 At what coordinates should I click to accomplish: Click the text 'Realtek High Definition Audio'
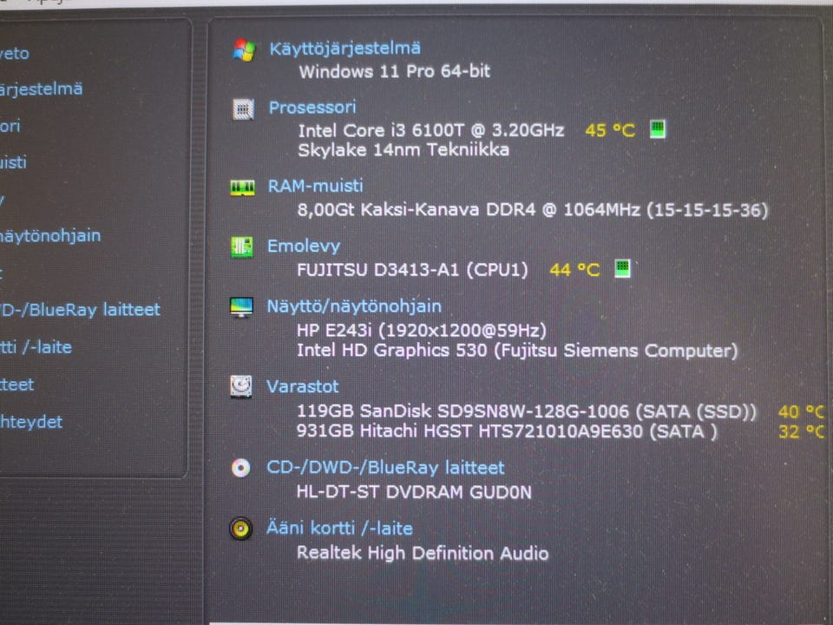tap(423, 553)
